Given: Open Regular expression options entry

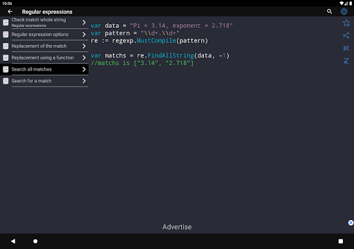Looking at the screenshot, I should [44, 35].
